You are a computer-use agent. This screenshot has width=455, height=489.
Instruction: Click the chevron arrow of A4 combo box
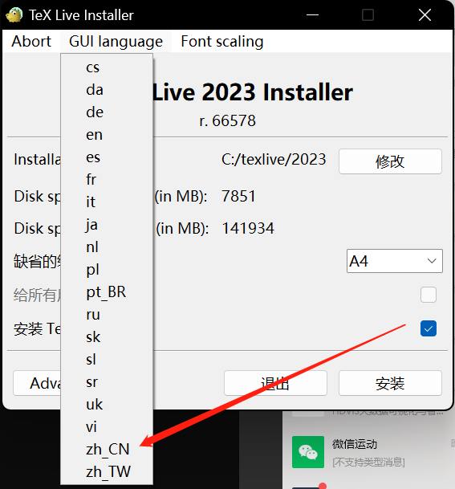[432, 261]
